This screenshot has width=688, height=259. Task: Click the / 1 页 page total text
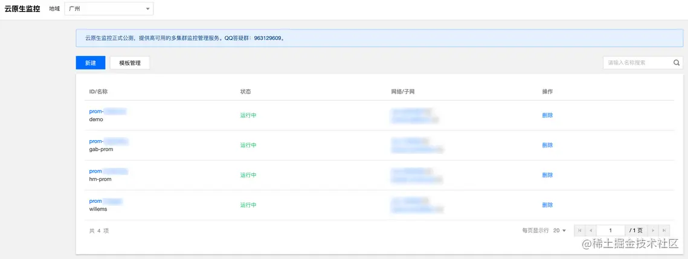pyautogui.click(x=636, y=231)
